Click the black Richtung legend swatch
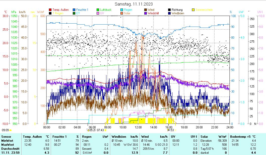Viewport: 266px width, 155px height. [x=169, y=10]
